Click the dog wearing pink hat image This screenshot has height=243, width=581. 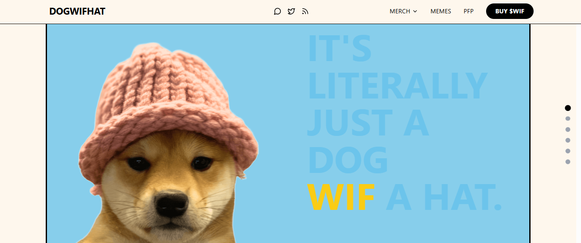[168, 143]
